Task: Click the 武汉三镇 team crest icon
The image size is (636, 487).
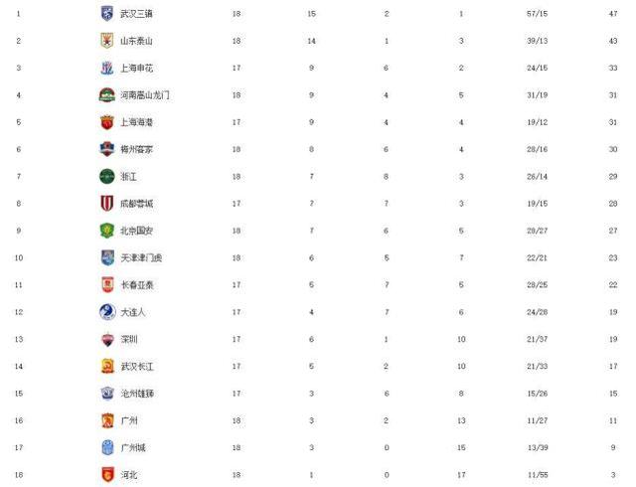Action: point(107,13)
